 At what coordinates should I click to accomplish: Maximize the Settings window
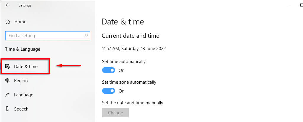coord(301,5)
